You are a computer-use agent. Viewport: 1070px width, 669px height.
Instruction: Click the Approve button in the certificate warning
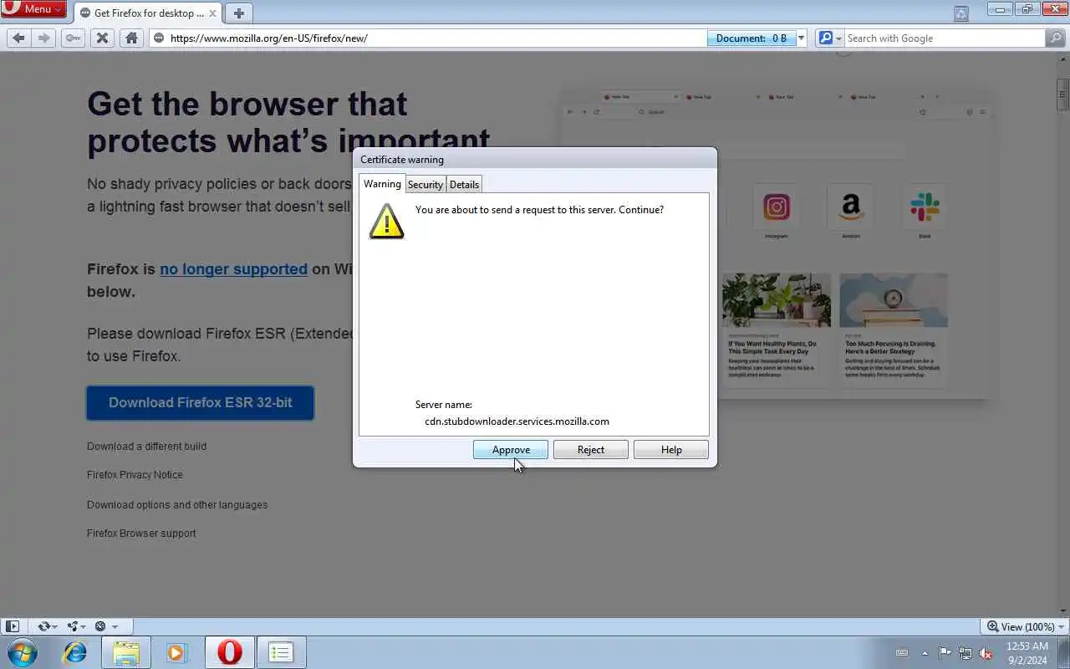511,450
